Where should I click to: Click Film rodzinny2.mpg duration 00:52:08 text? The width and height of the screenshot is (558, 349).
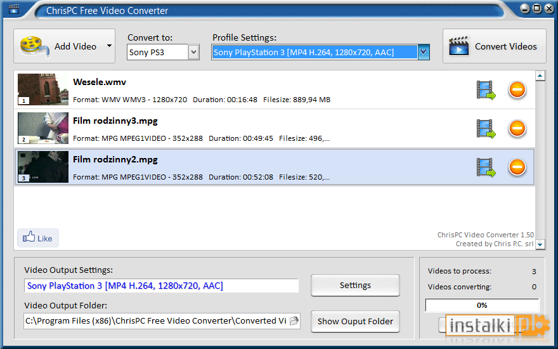241,177
